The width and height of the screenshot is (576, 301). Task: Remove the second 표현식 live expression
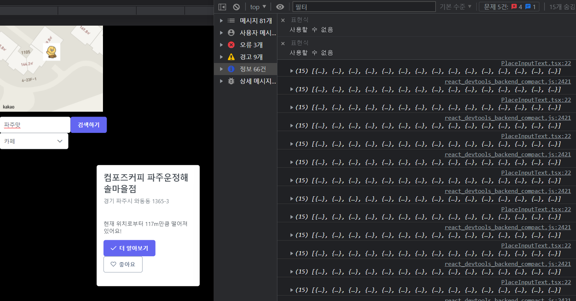pos(283,44)
